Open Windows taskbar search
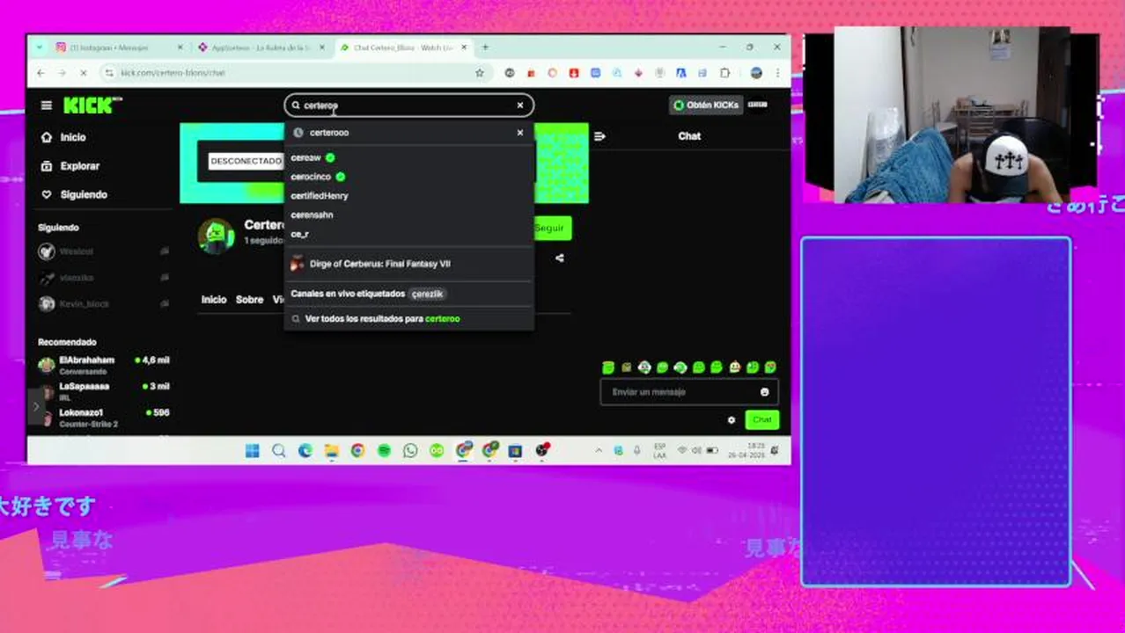This screenshot has width=1125, height=633. click(278, 451)
